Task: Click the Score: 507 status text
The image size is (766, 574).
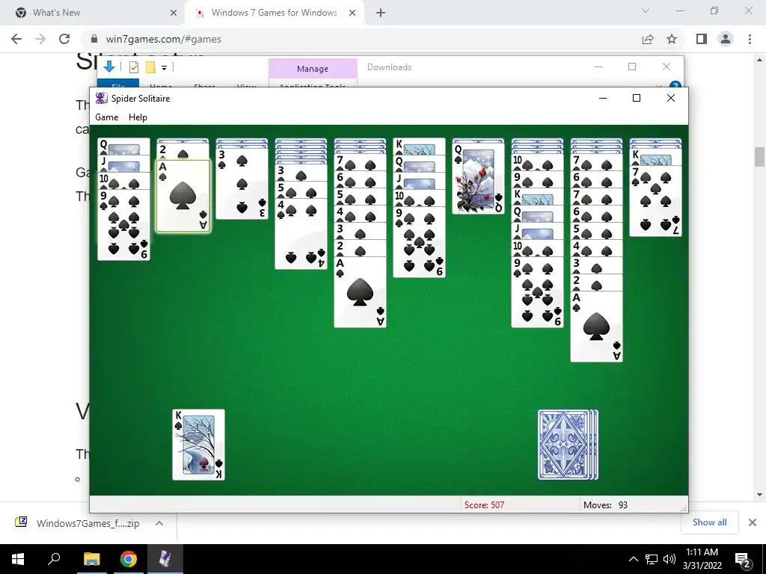Action: tap(484, 505)
